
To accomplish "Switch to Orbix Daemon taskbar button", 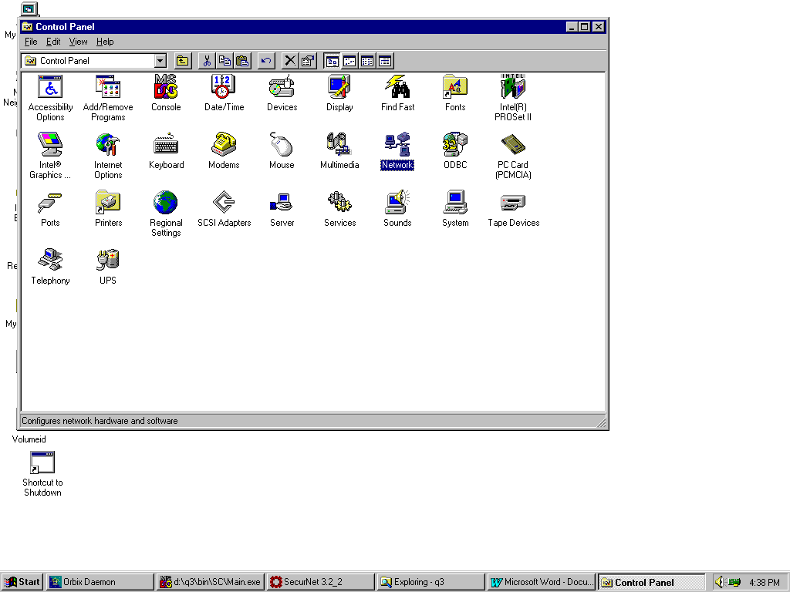I will click(100, 582).
